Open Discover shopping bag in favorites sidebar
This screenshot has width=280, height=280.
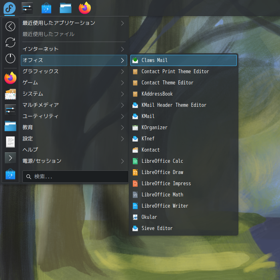click(10, 174)
